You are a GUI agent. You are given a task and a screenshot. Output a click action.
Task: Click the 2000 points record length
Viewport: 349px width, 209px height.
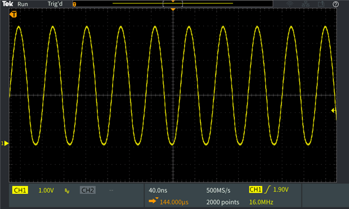(x=222, y=202)
